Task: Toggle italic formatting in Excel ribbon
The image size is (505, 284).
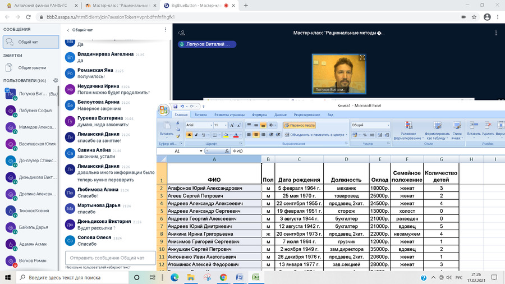Action: [x=196, y=135]
